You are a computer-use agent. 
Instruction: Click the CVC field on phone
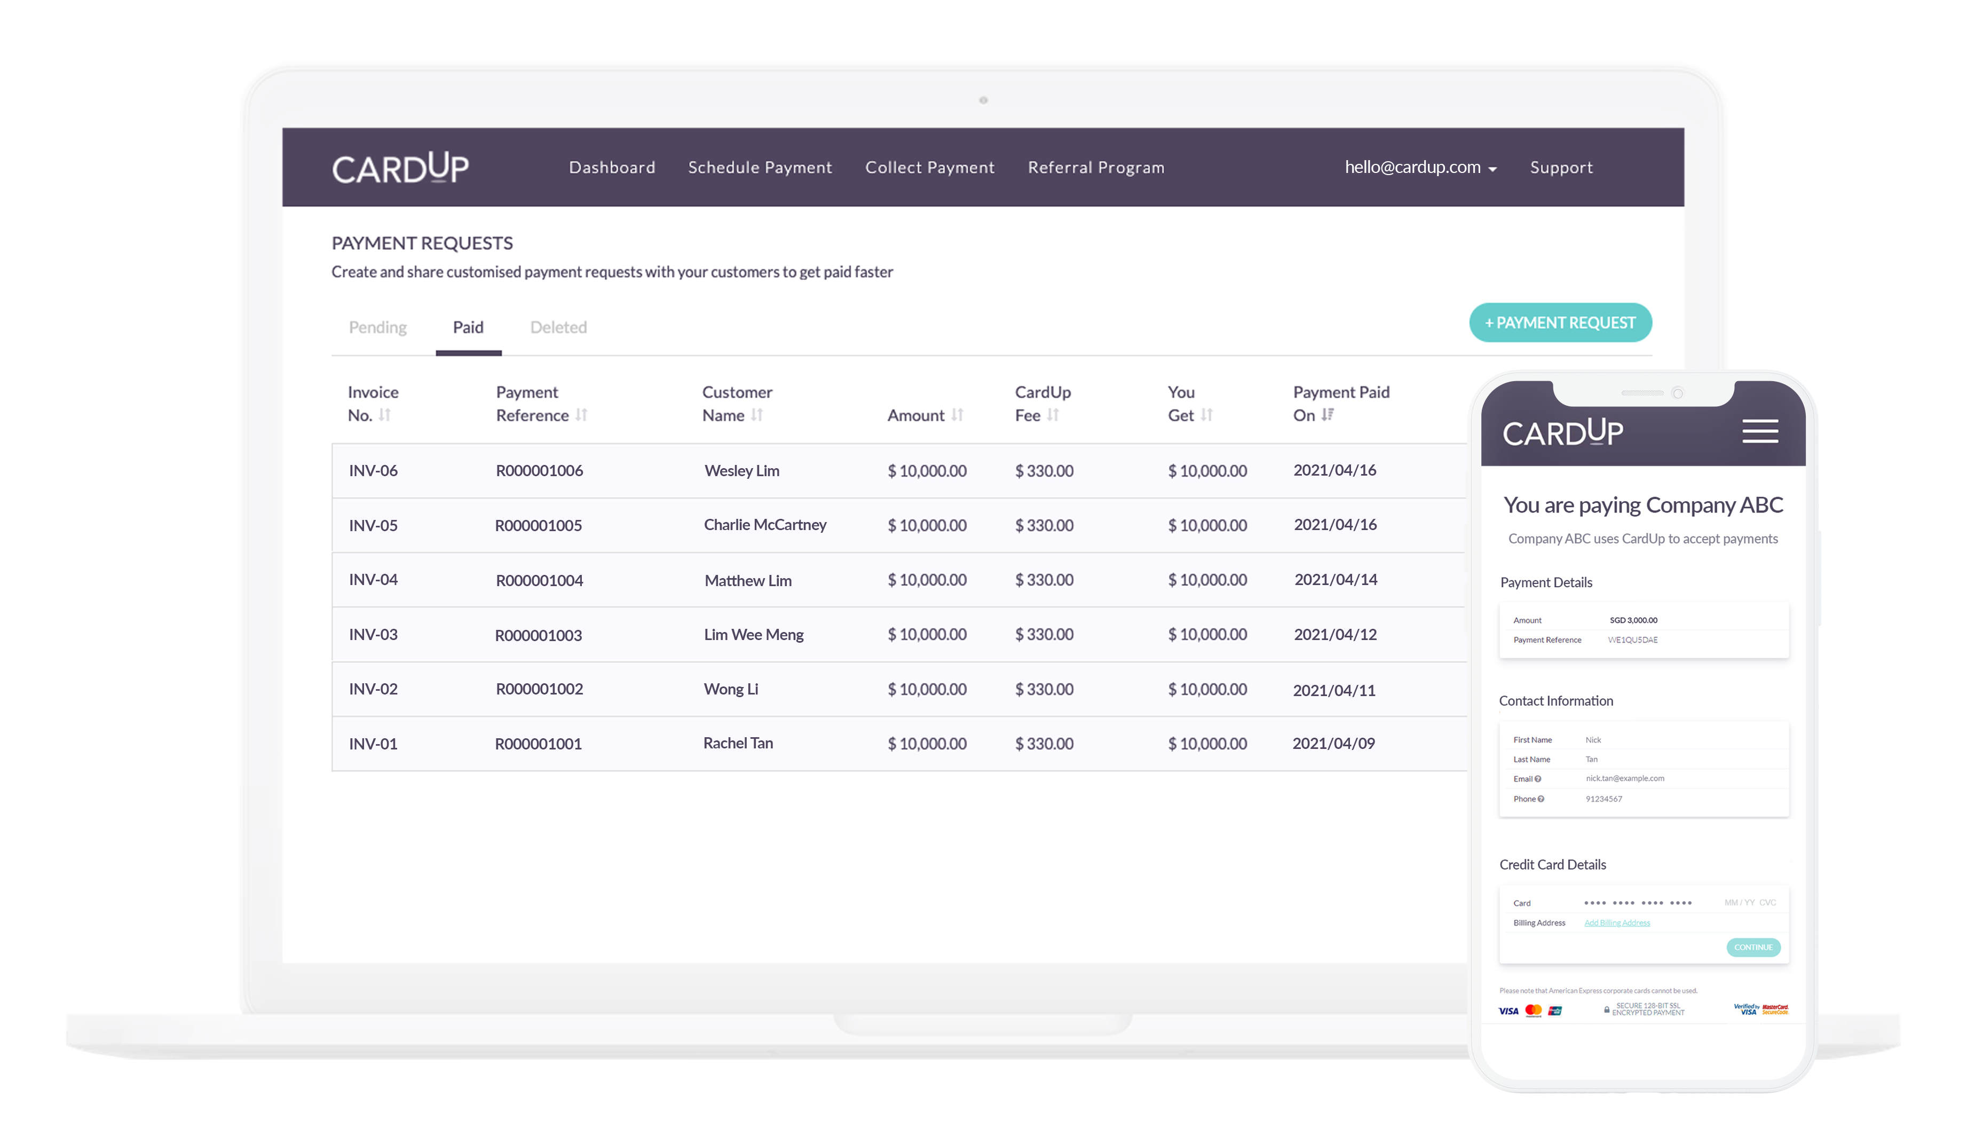tap(1767, 902)
